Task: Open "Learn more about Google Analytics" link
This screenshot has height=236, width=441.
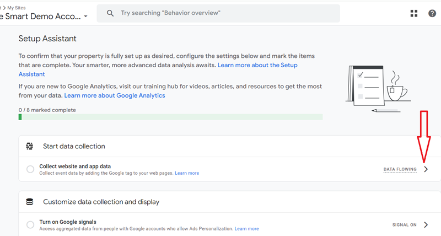Action: [x=115, y=95]
